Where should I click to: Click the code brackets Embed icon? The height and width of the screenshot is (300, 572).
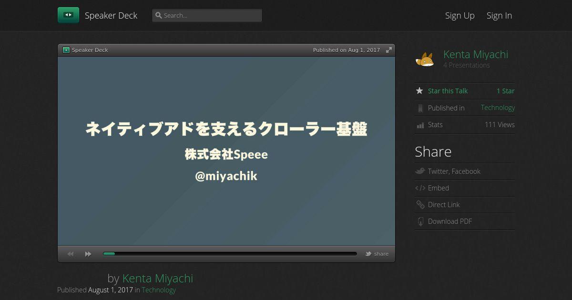point(420,188)
